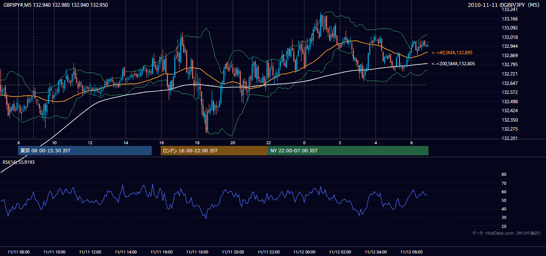The height and width of the screenshot is (256, 546).
Task: Click the RSI(14) 55.9193 indicator label
Action: (18, 162)
